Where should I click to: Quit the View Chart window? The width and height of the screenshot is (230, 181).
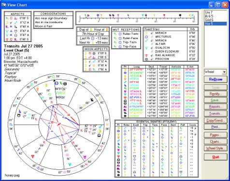pyautogui.click(x=216, y=157)
